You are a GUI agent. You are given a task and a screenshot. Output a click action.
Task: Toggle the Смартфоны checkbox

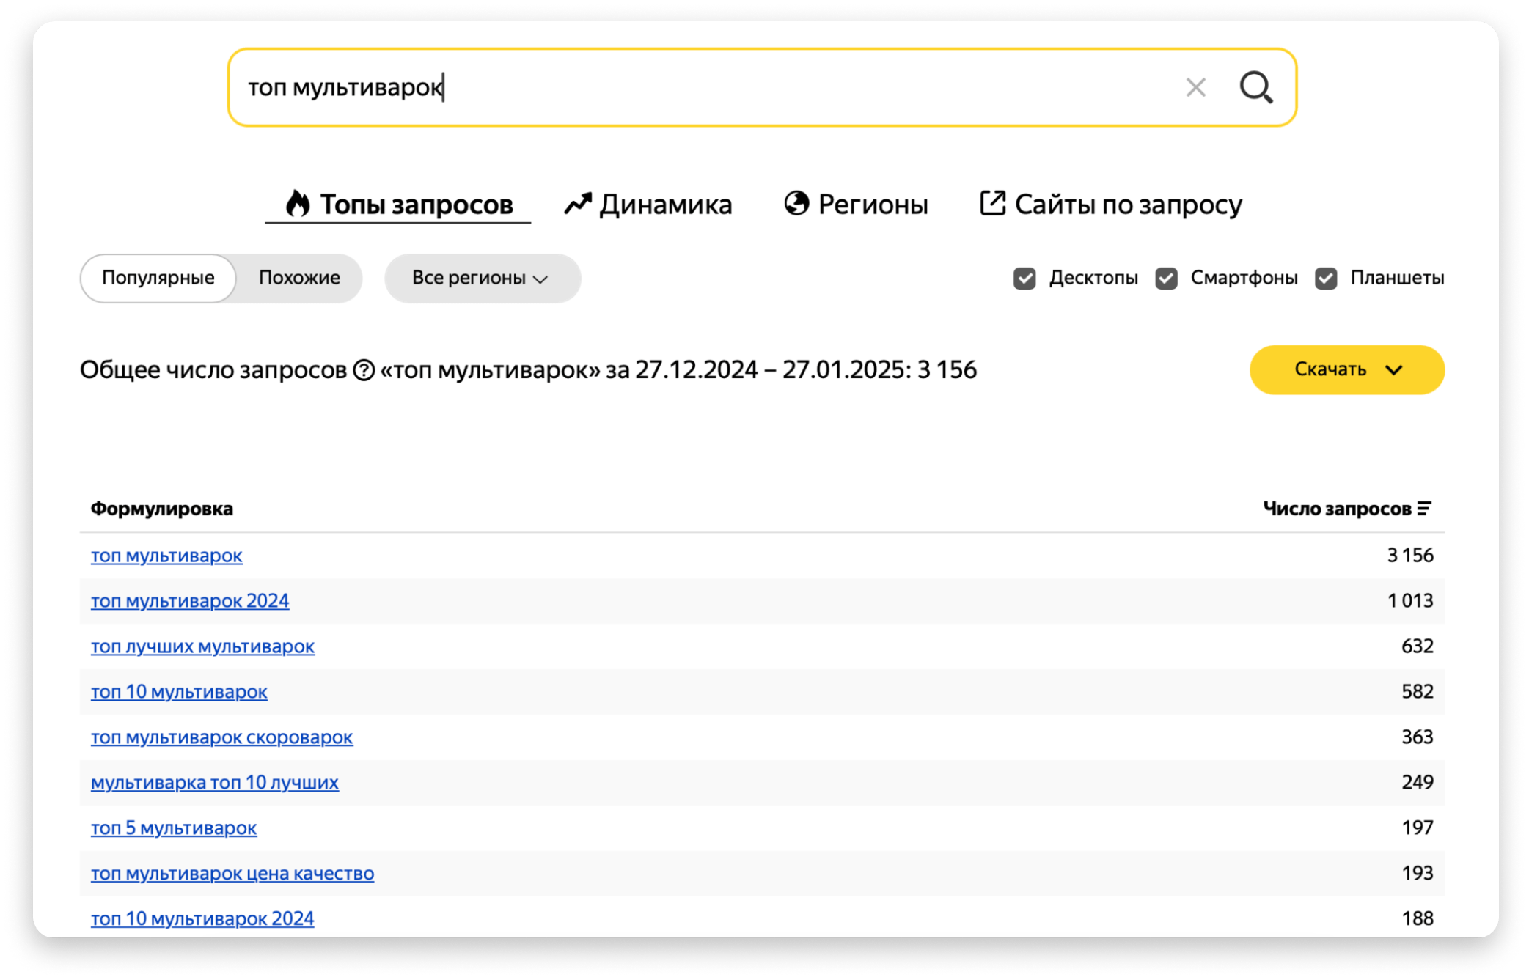(1166, 279)
